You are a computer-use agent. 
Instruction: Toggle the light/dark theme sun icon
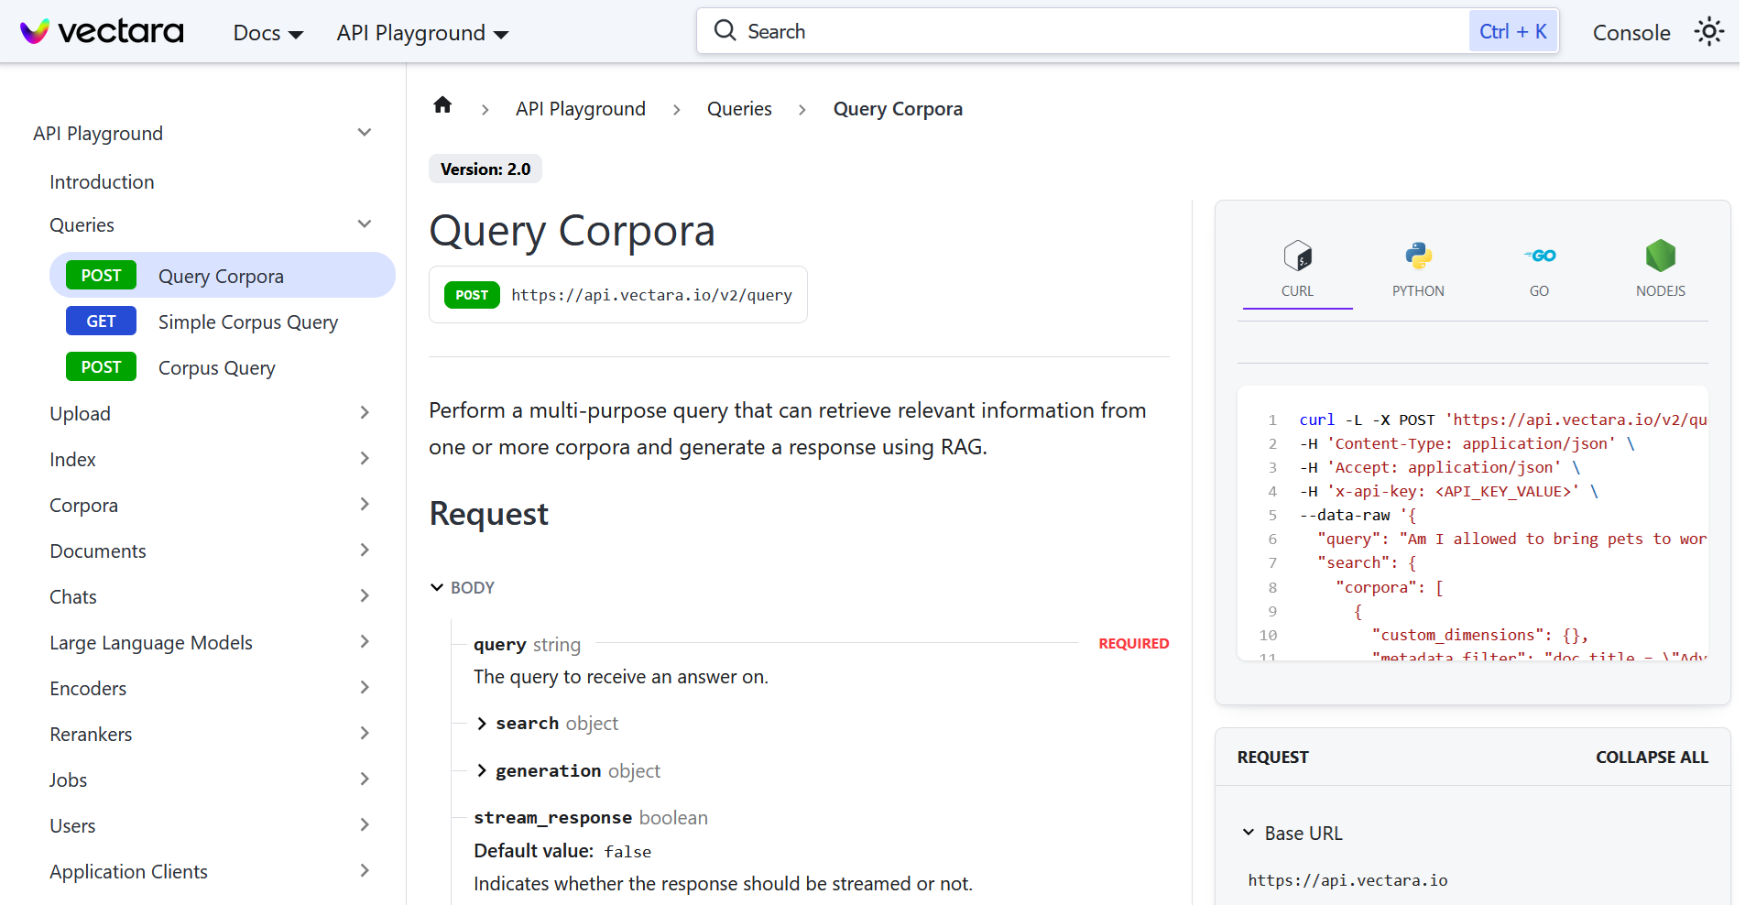(1708, 32)
